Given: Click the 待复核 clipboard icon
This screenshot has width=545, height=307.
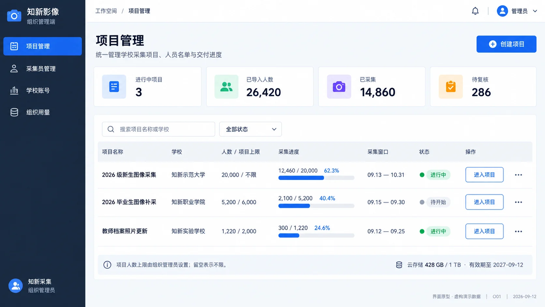Looking at the screenshot, I should click(x=451, y=87).
